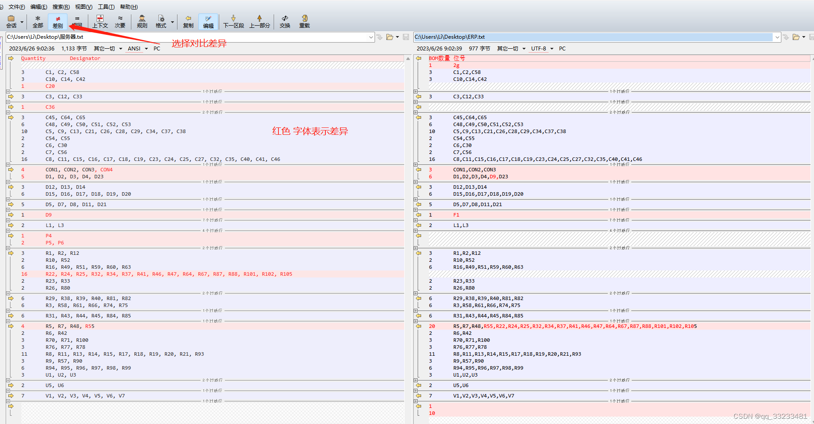Open dropdown arrow next to 会话

tap(22, 22)
